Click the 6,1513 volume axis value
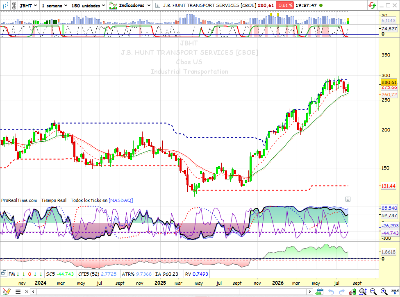The height and width of the screenshot is (297, 400). click(x=388, y=20)
